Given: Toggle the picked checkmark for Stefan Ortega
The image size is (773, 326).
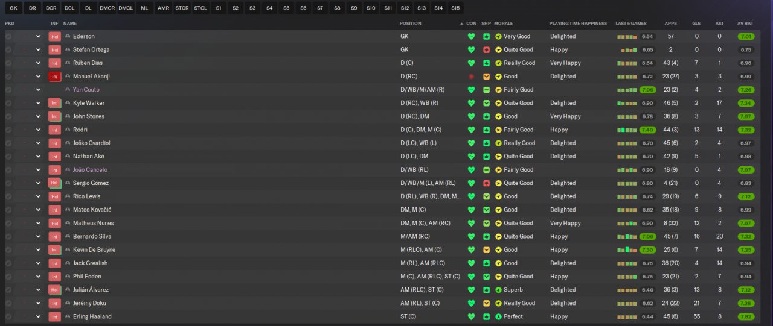Looking at the screenshot, I should (x=8, y=49).
